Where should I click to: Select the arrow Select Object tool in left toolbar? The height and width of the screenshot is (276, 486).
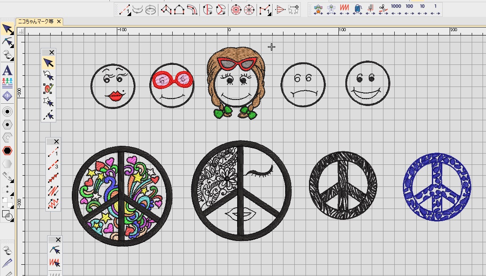click(7, 29)
